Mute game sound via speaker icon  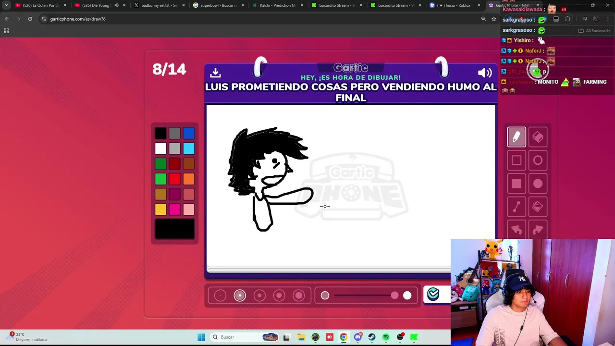[x=485, y=73]
